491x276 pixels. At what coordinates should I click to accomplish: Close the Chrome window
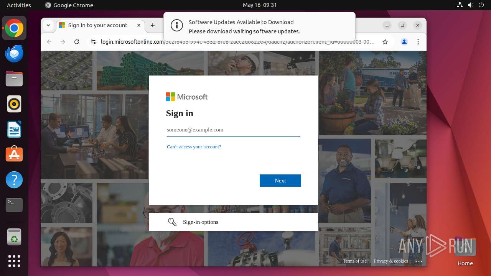pos(418,25)
